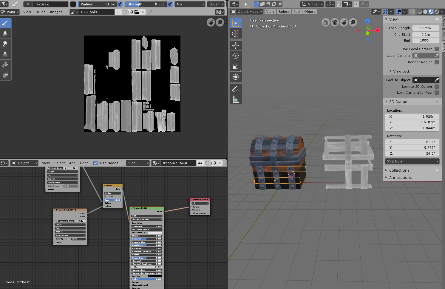Select the Soften paint tool

click(5, 33)
